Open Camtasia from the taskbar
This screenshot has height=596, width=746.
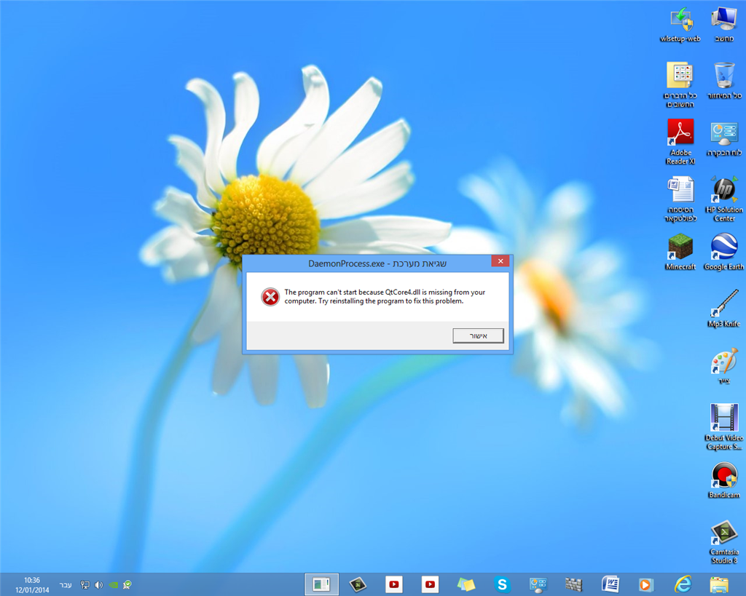(358, 584)
